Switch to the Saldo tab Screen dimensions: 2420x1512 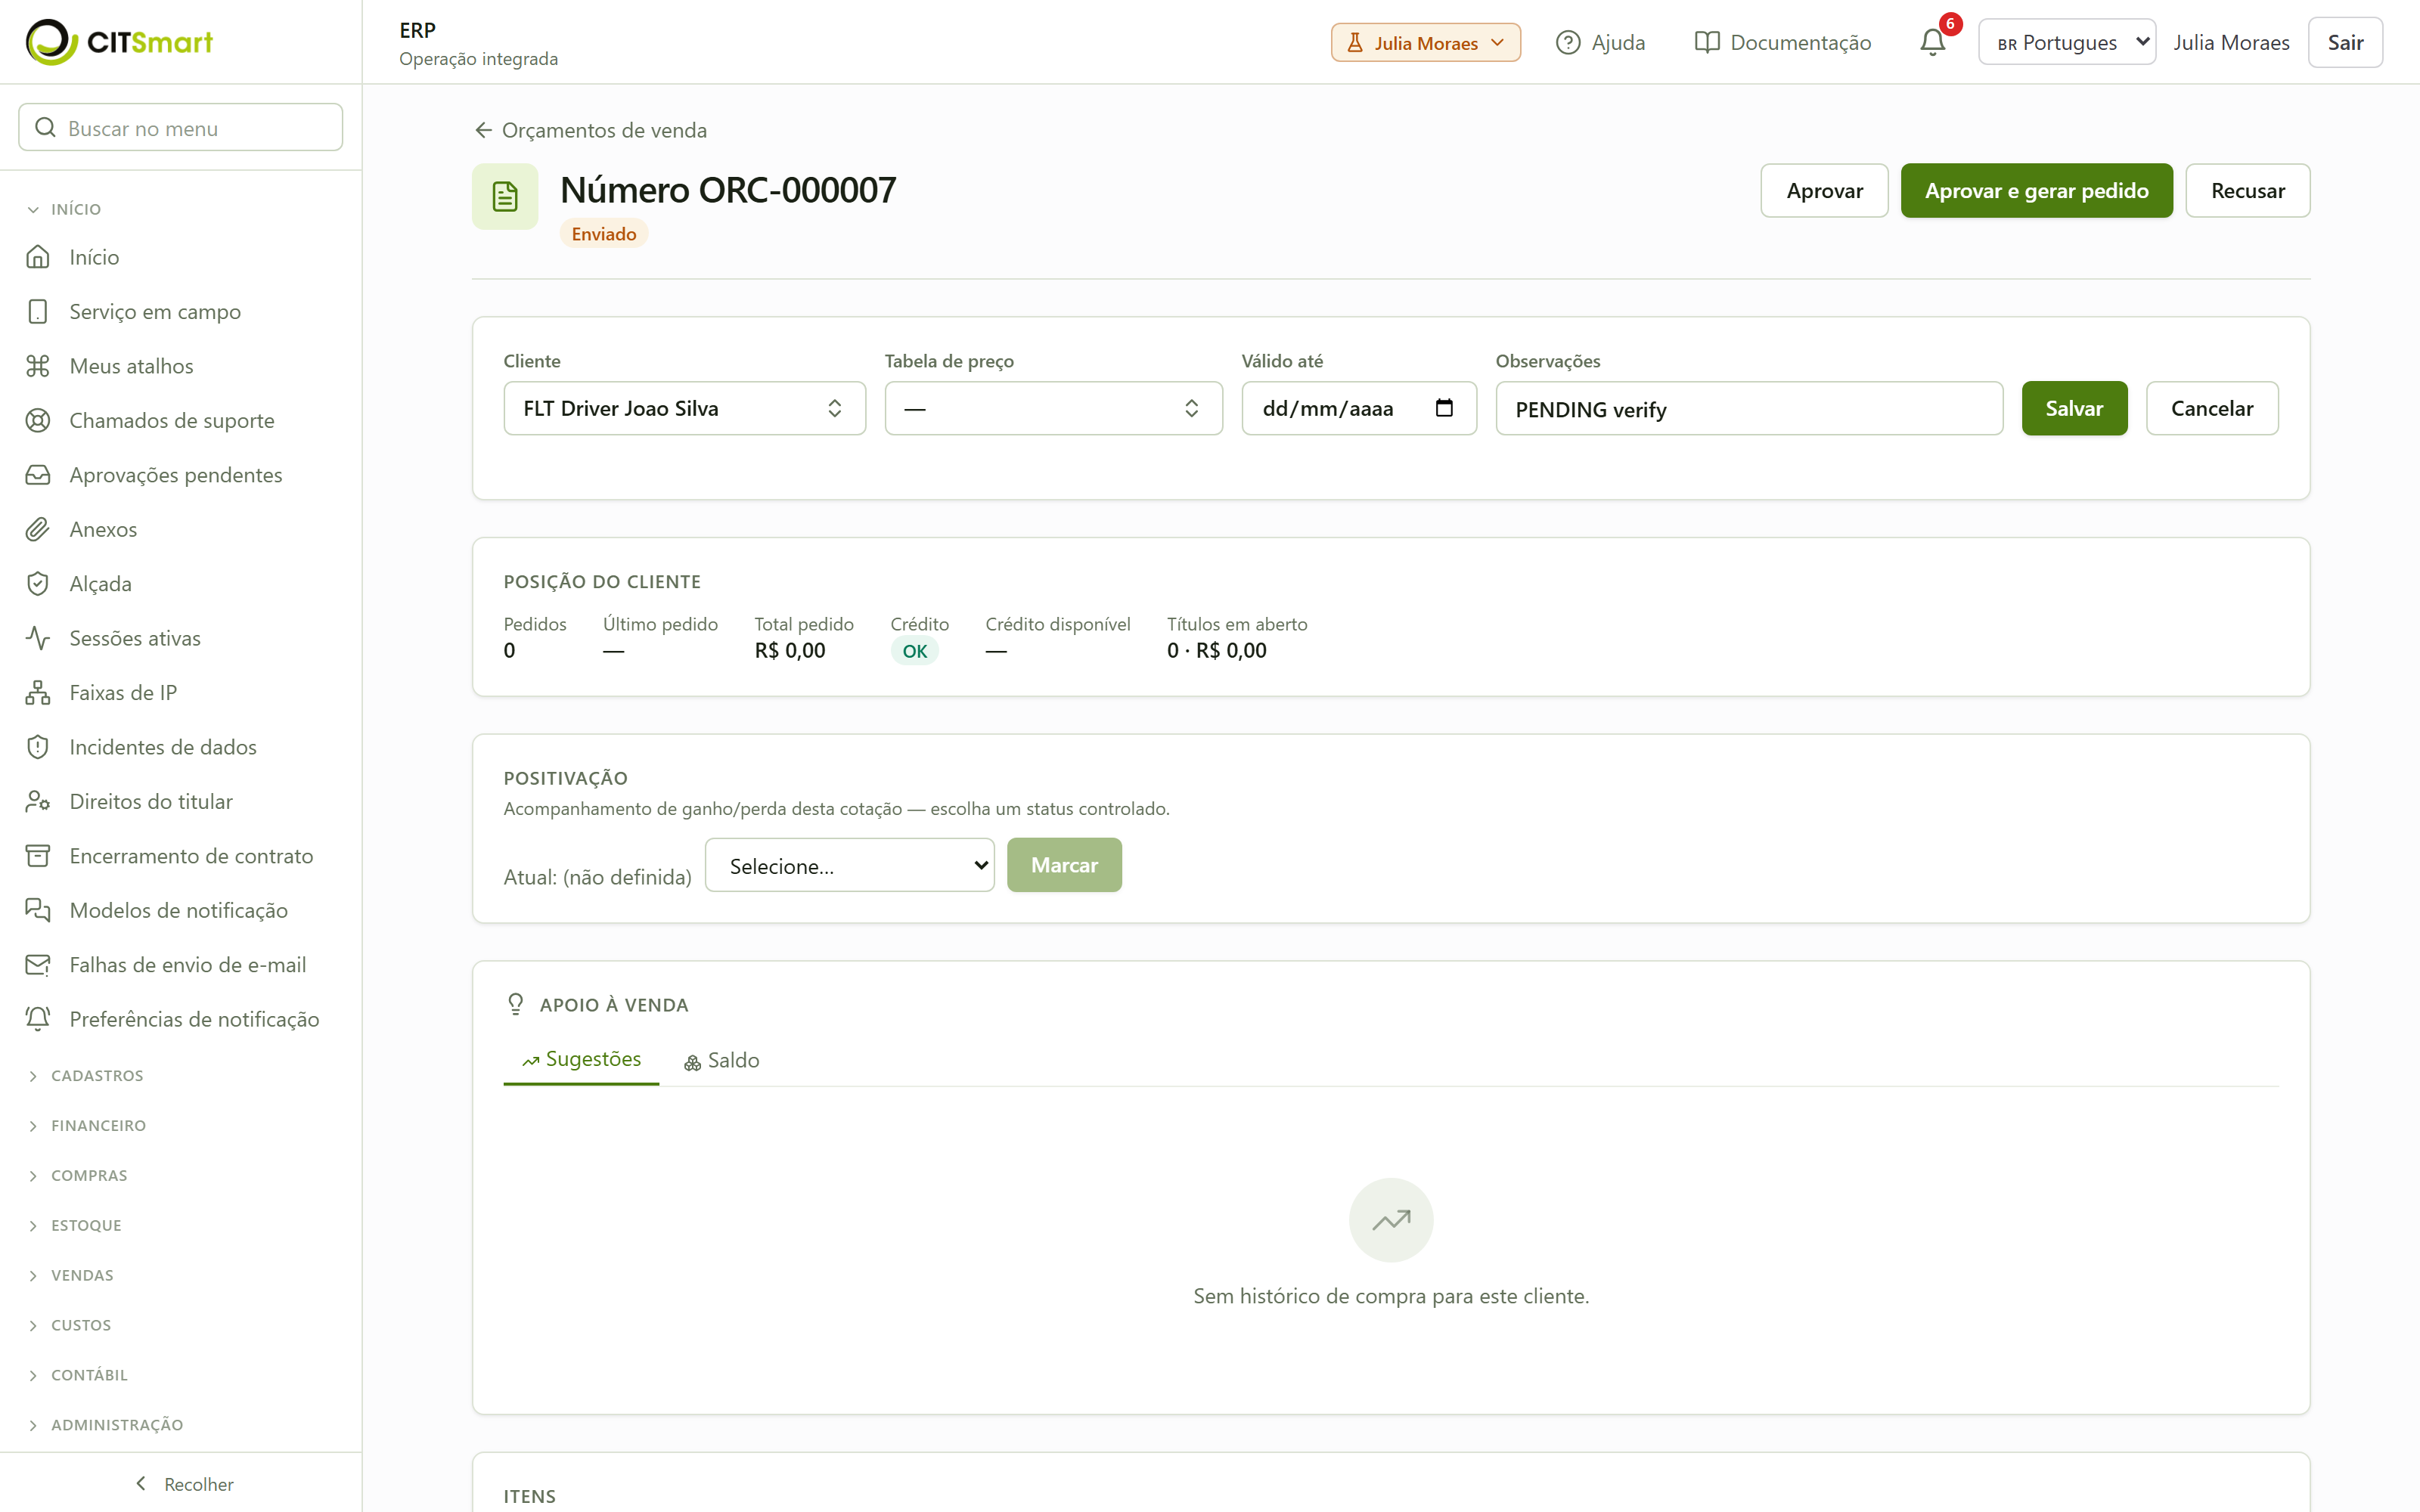(x=721, y=1060)
